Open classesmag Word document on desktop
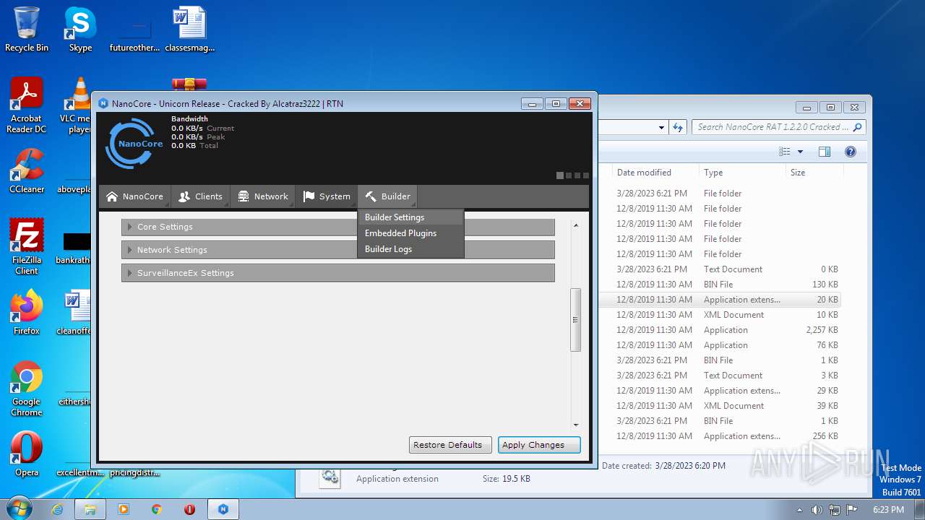This screenshot has height=520, width=925. point(190,30)
